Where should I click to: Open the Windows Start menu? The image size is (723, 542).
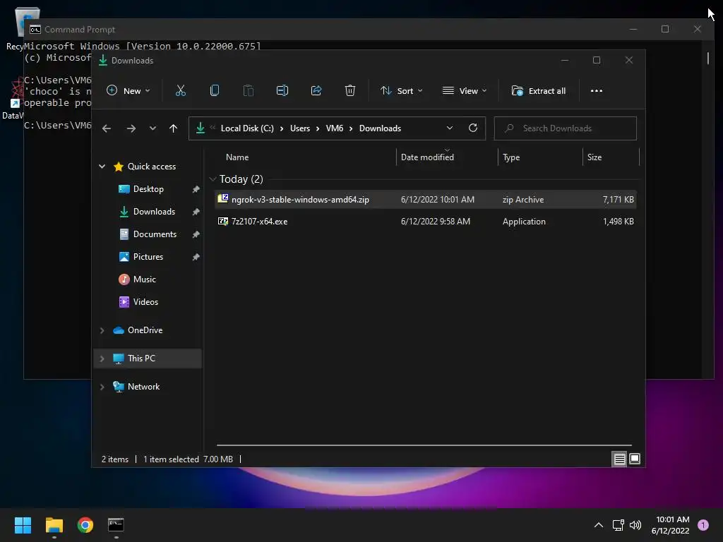point(23,525)
